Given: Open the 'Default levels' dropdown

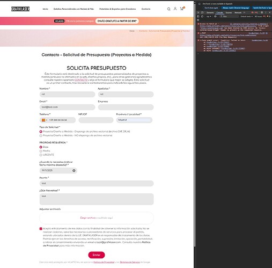Looking at the screenshot, I should pyautogui.click(x=246, y=17).
